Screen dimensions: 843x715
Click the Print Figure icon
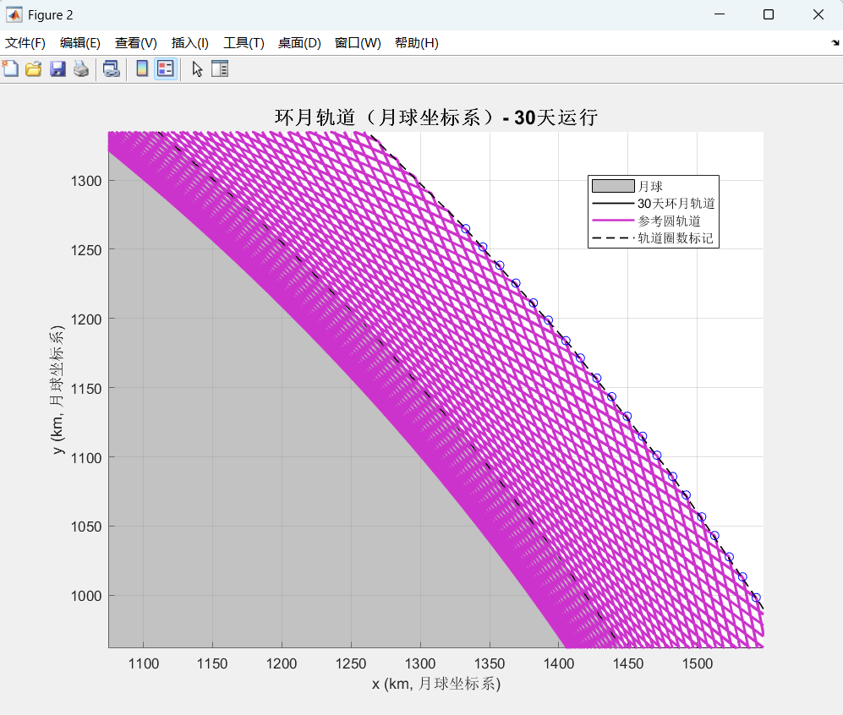[x=81, y=68]
